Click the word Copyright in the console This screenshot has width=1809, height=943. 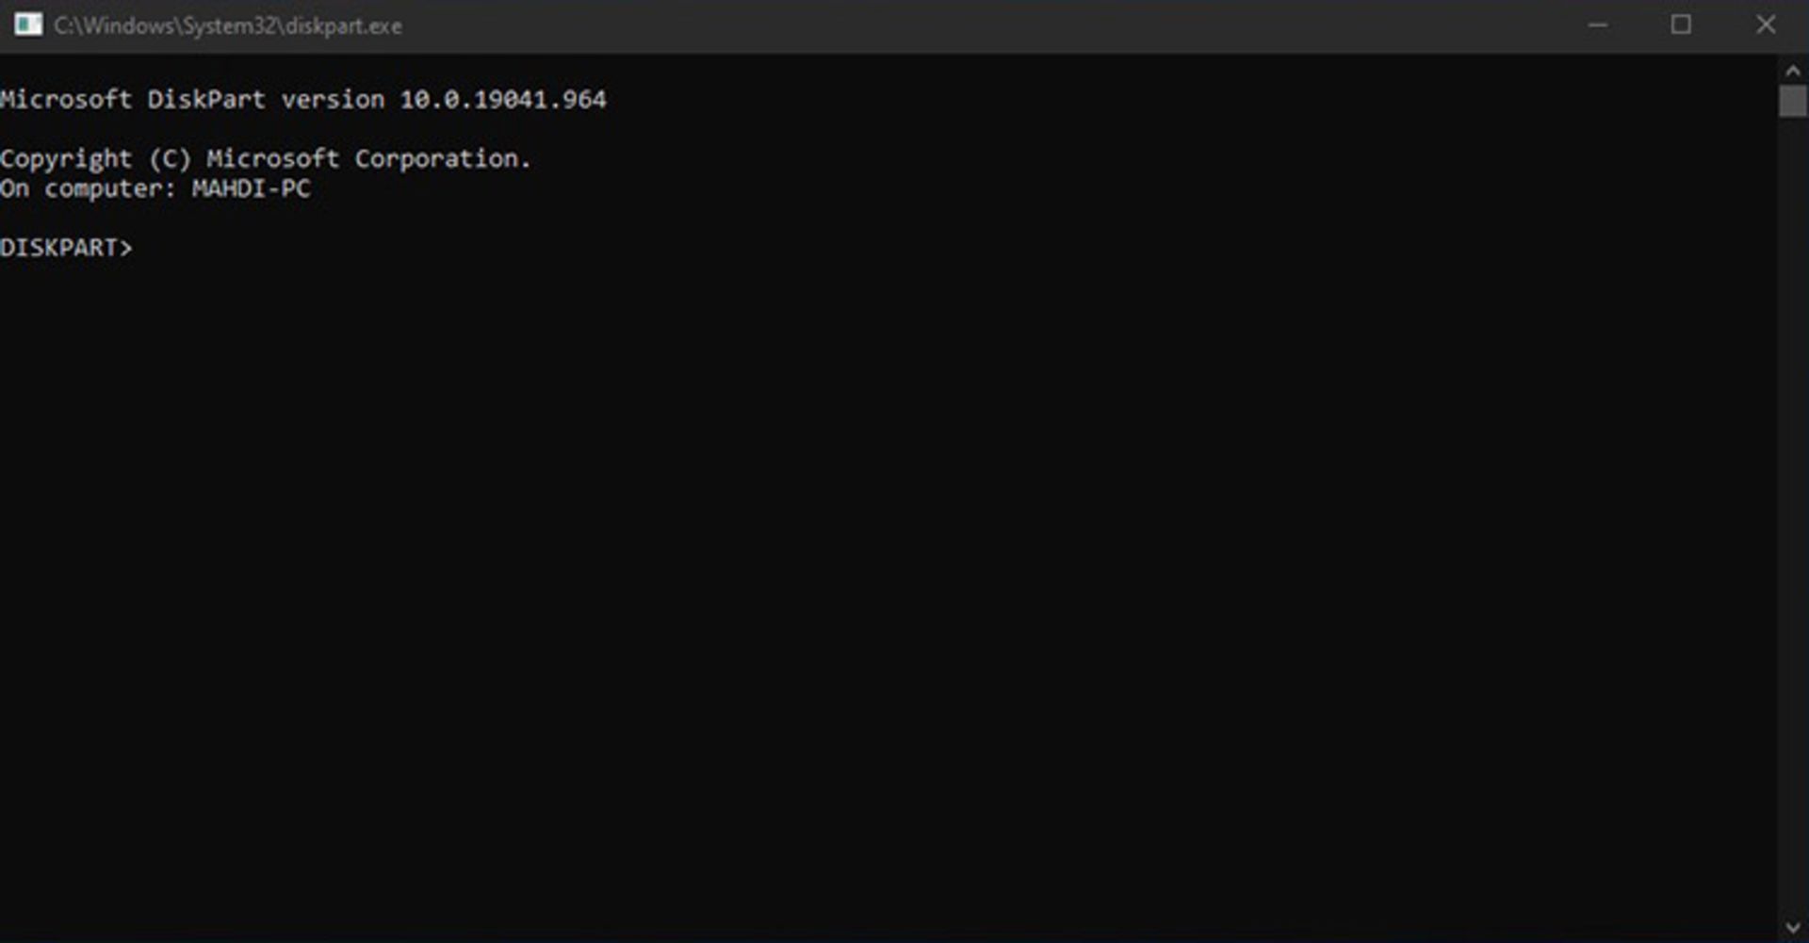click(66, 158)
